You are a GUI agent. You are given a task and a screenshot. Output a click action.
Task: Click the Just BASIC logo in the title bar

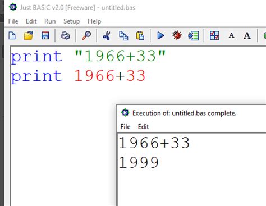click(x=13, y=7)
